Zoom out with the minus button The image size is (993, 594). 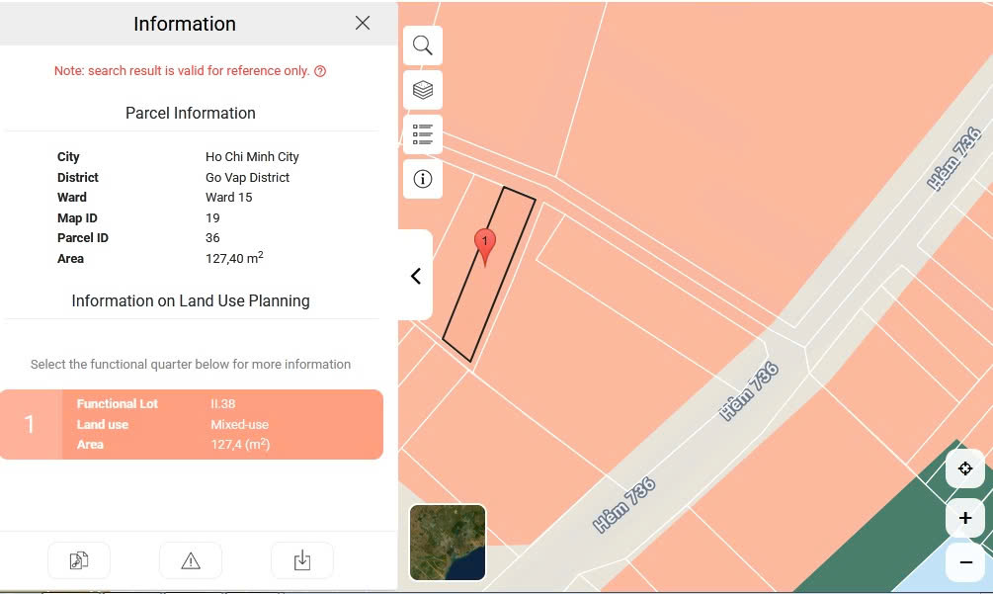(964, 561)
